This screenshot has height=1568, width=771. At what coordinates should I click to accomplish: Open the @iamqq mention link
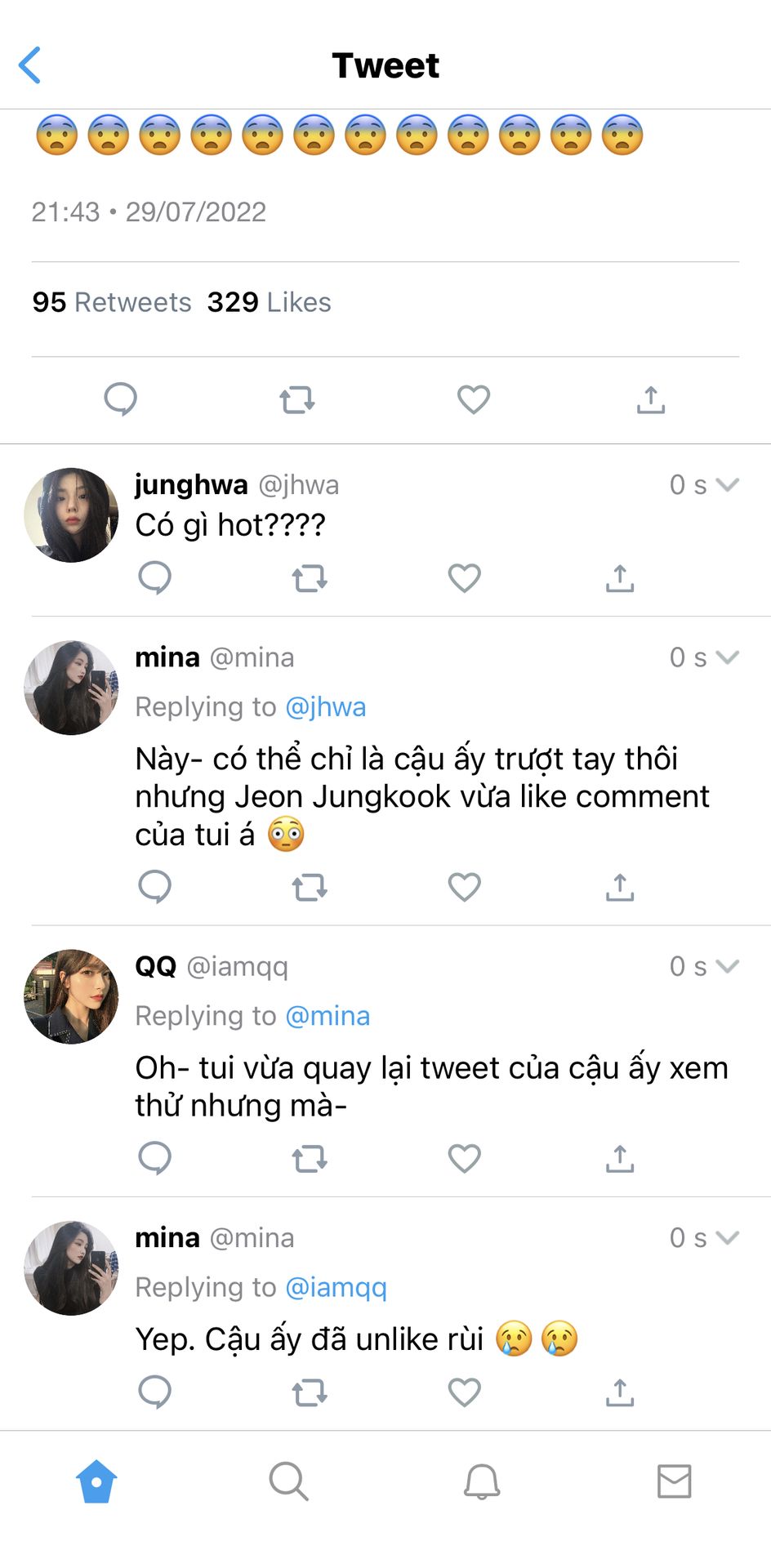336,1287
